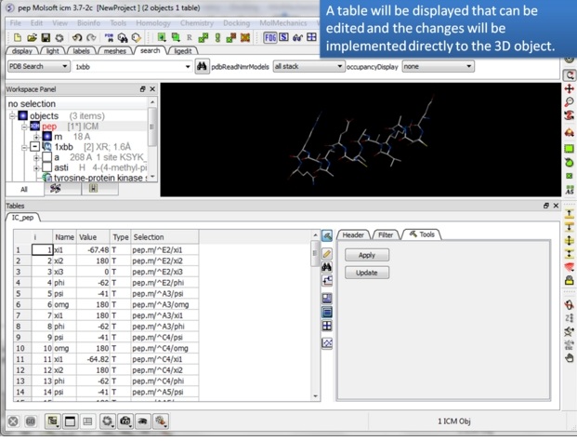Image resolution: width=577 pixels, height=441 pixels.
Task: Click the New file toolbar icon
Action: pos(18,37)
